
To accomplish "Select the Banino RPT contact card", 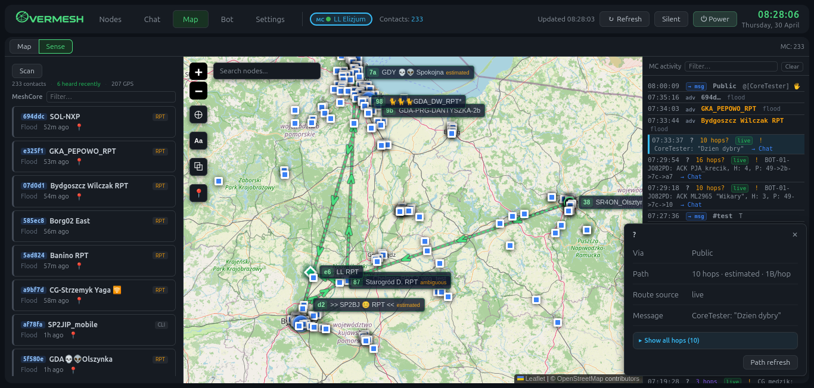I will pos(94,260).
